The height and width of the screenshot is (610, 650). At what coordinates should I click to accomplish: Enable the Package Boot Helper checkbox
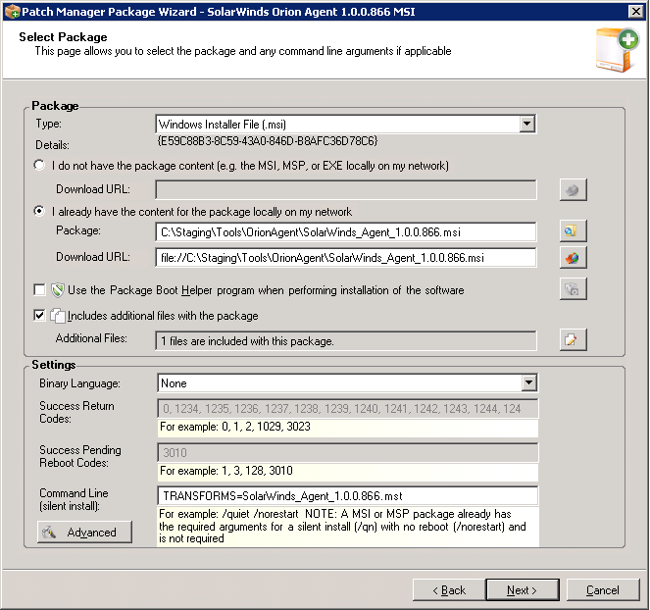pyautogui.click(x=39, y=290)
